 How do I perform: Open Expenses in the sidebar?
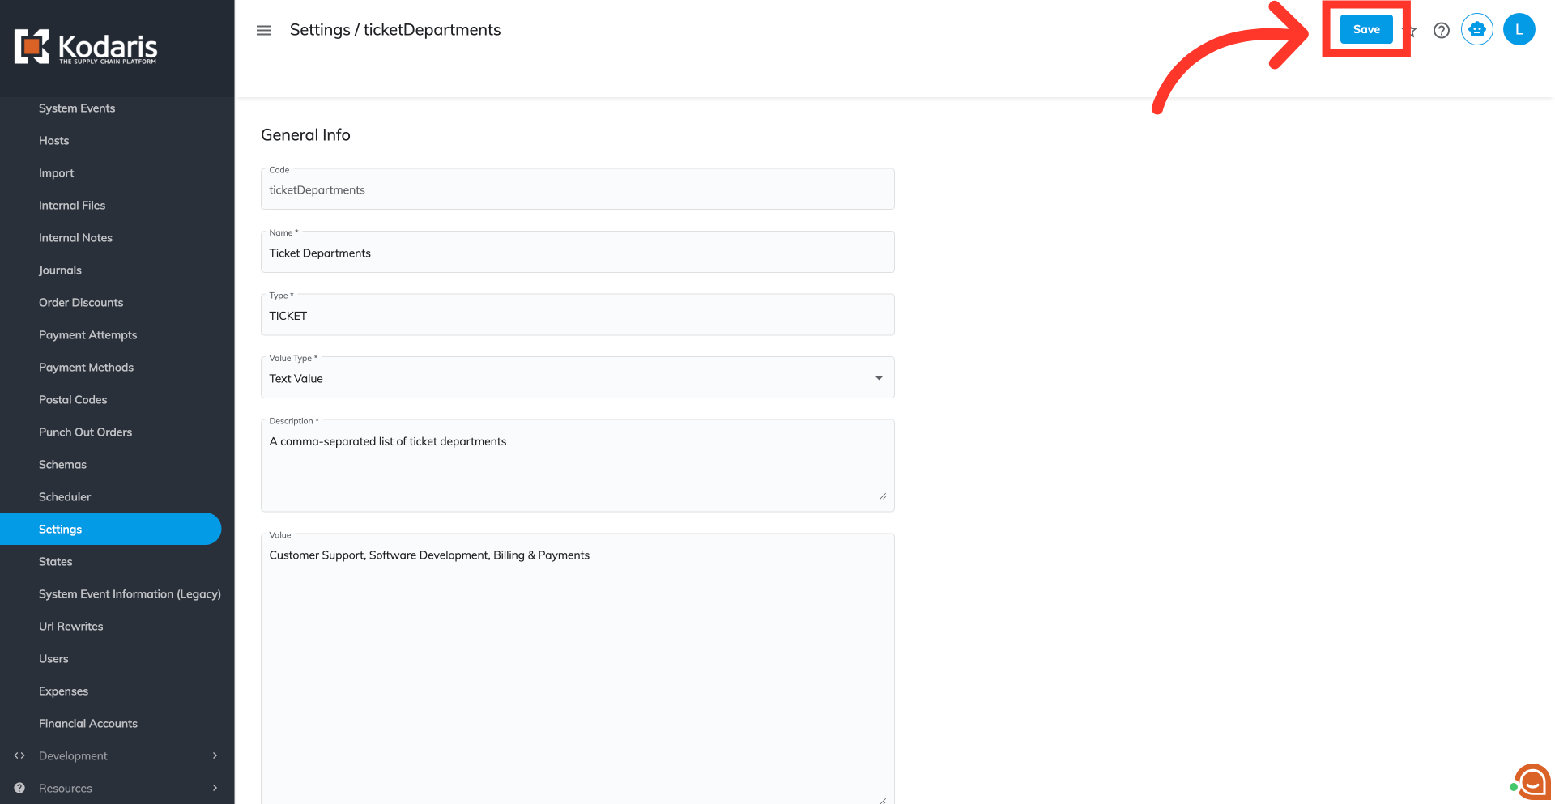63,691
